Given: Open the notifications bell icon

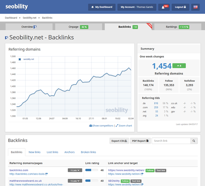Looking at the screenshot, I should [x=164, y=7].
